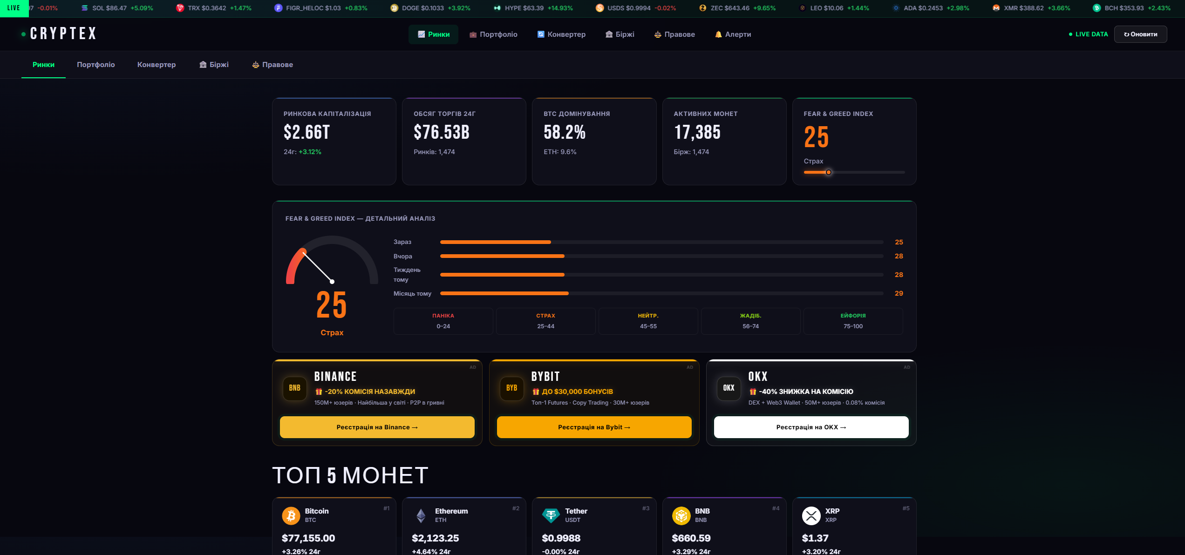Click the Tether coin icon
The height and width of the screenshot is (555, 1185).
click(x=551, y=516)
